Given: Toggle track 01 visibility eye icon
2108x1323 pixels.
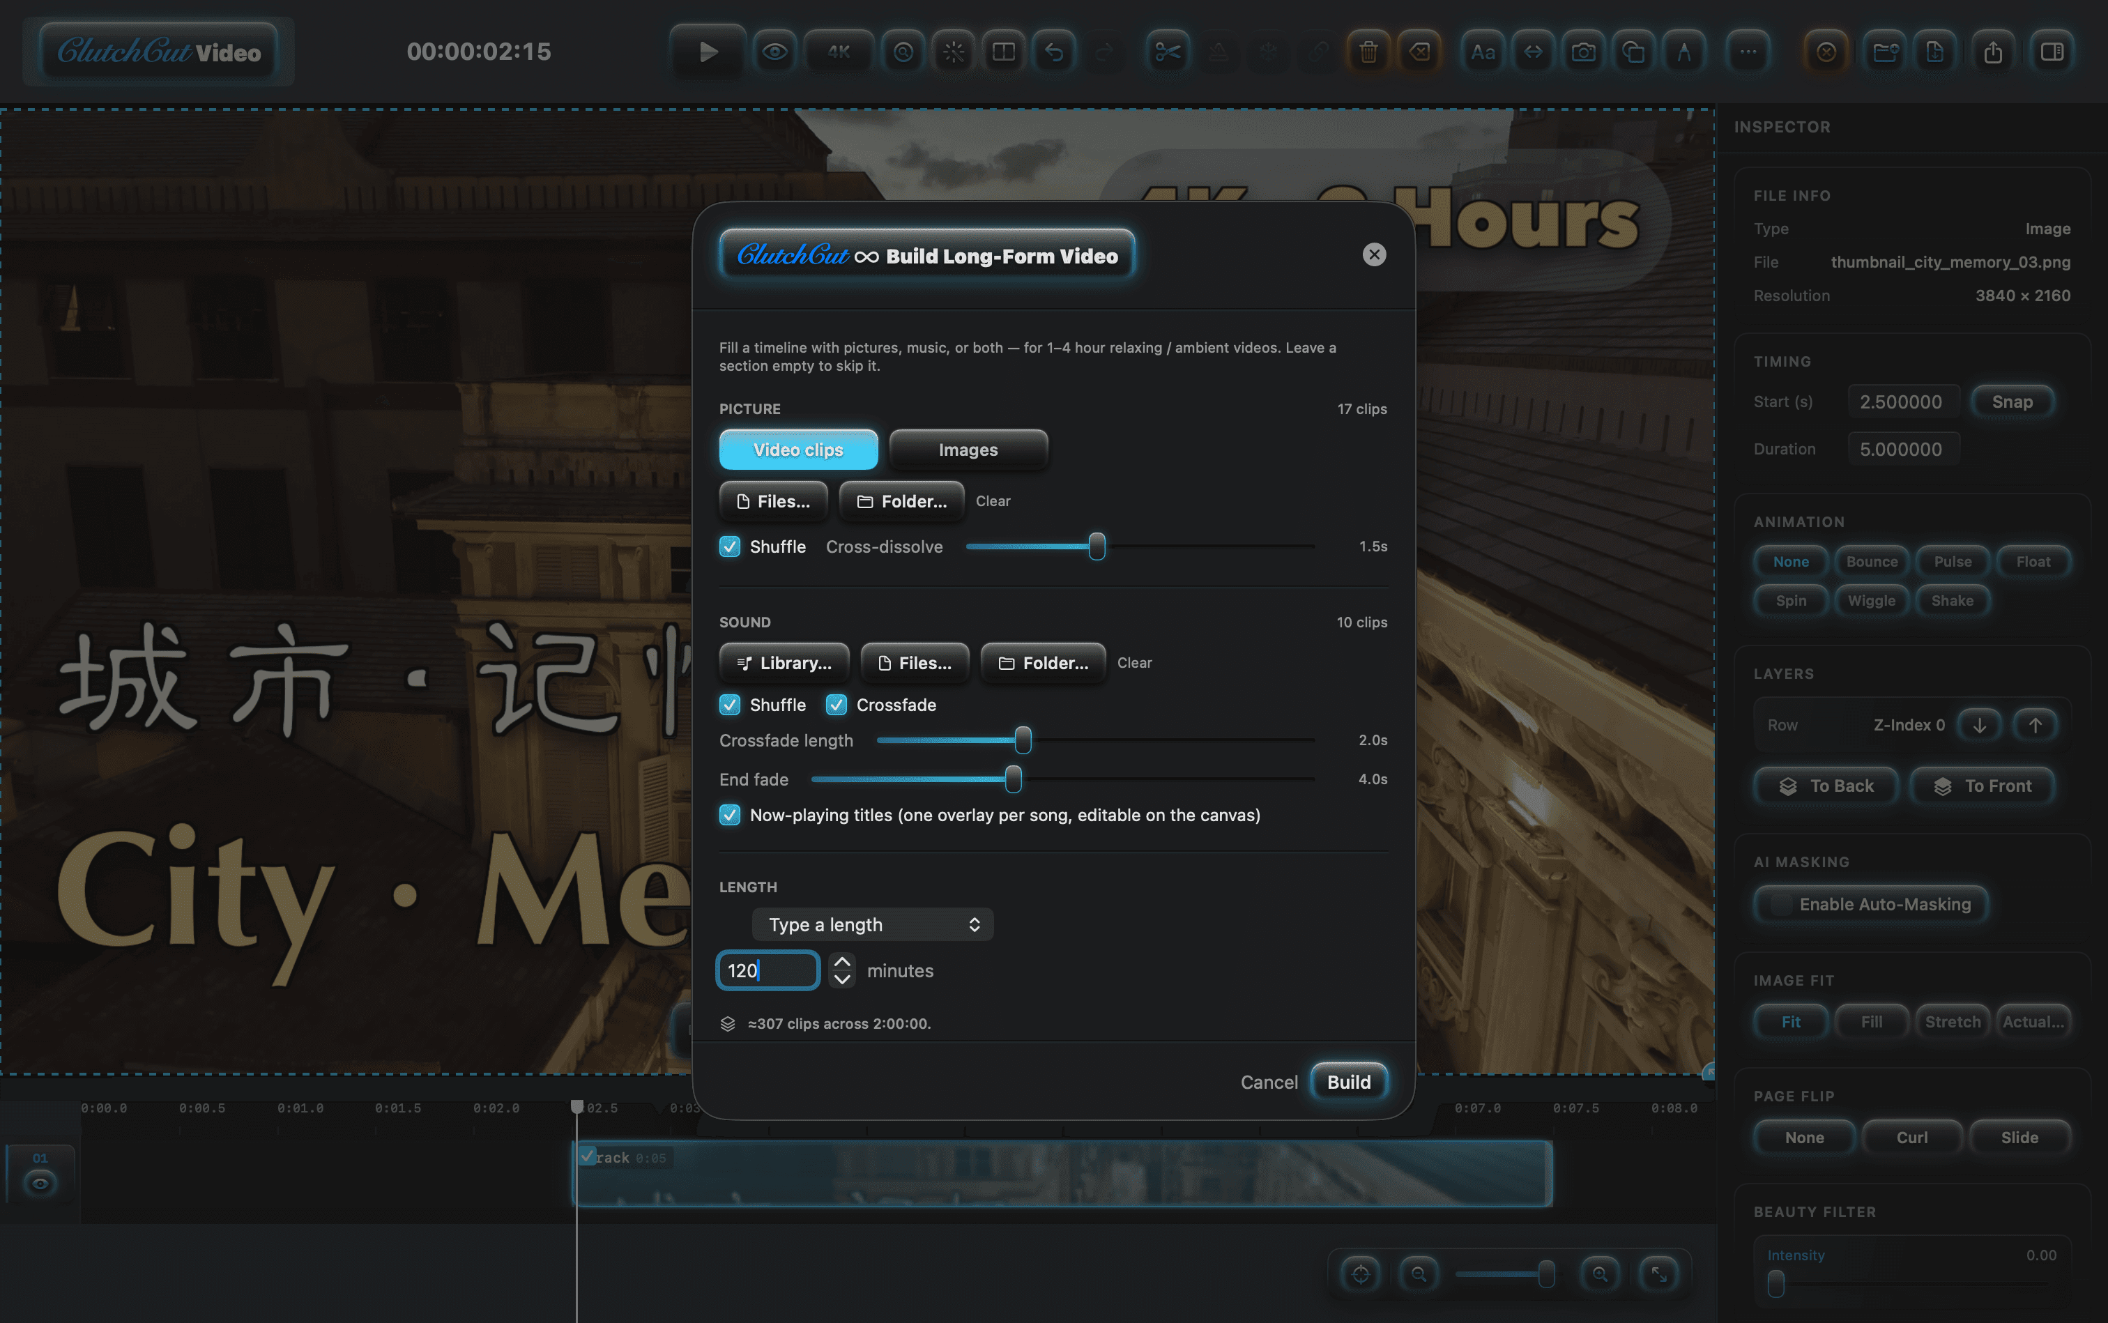Looking at the screenshot, I should tap(40, 1184).
